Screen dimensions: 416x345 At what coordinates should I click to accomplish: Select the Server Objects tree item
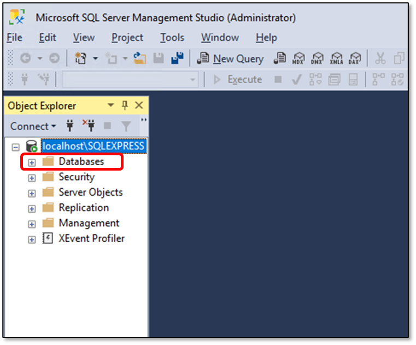(x=91, y=192)
